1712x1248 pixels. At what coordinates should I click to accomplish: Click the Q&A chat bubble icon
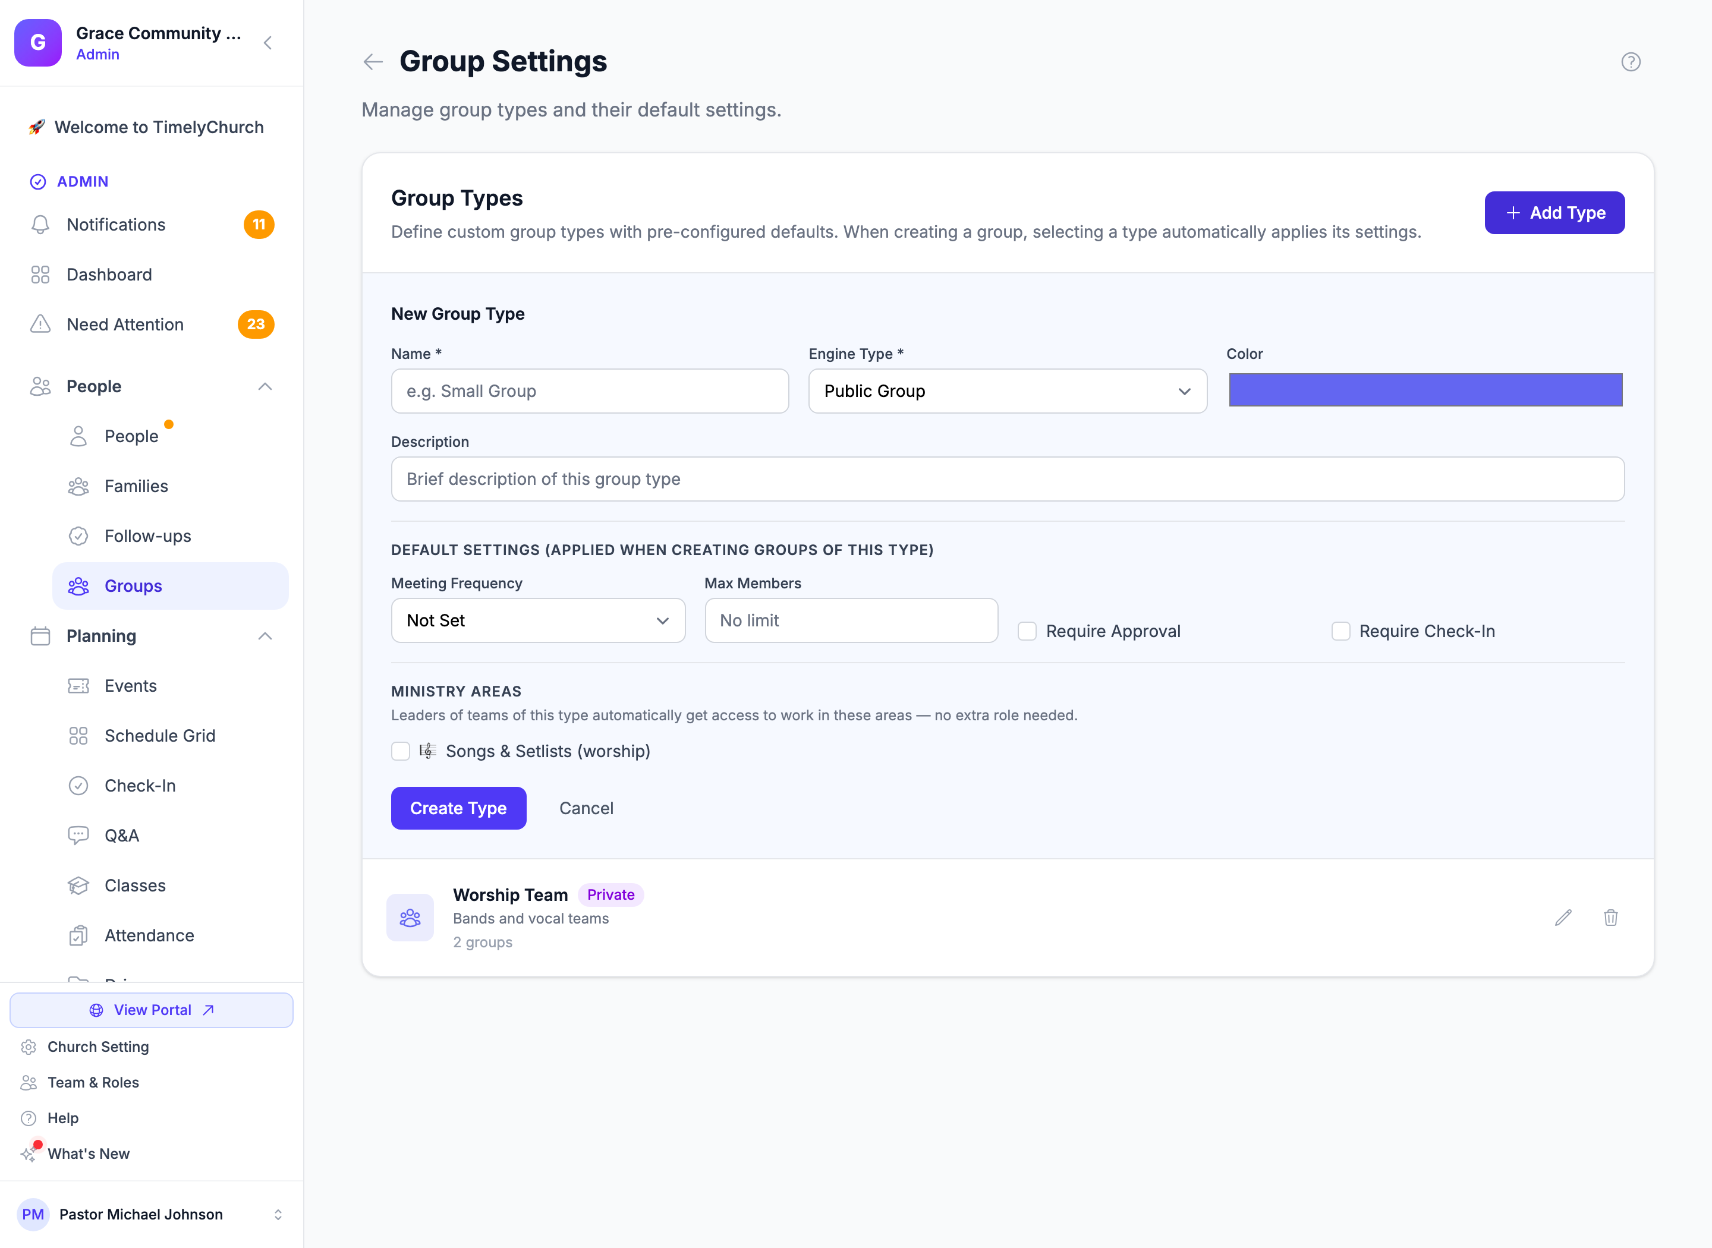pos(78,836)
